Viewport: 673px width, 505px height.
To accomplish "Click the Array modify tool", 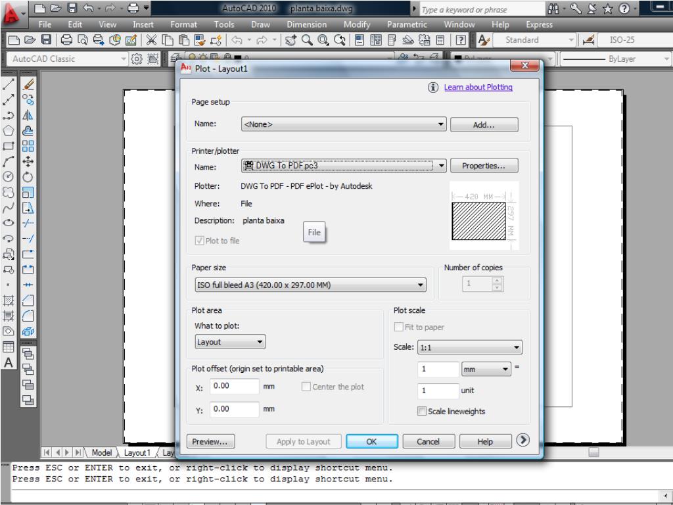I will point(28,145).
